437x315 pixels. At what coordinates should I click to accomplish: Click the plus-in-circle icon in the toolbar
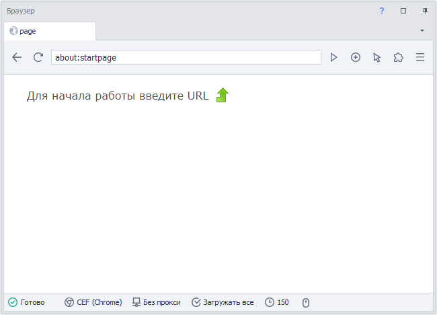click(356, 58)
